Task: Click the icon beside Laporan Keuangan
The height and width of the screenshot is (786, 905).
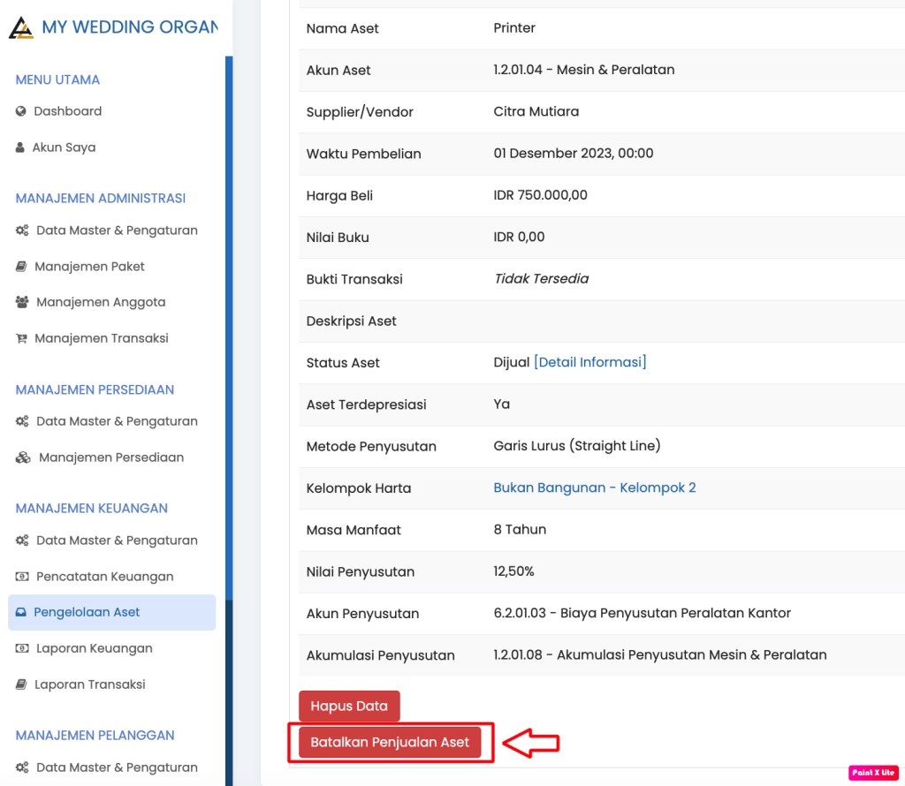Action: click(22, 648)
